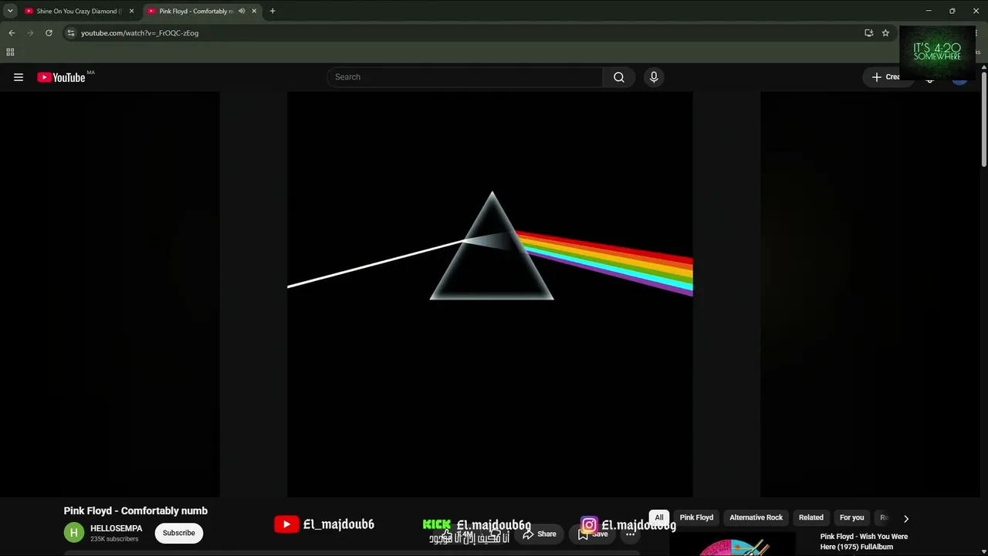Start voice search with the microphone
The height and width of the screenshot is (556, 988).
click(654, 77)
